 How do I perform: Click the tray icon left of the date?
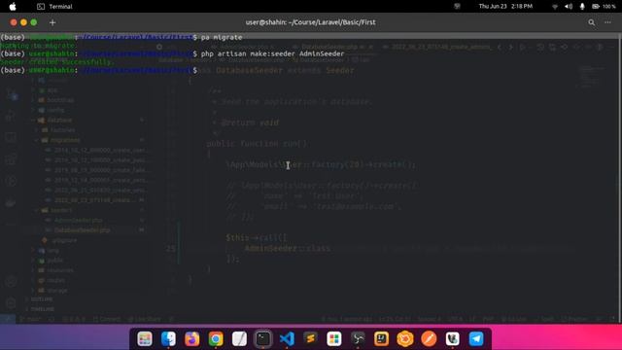457,7
